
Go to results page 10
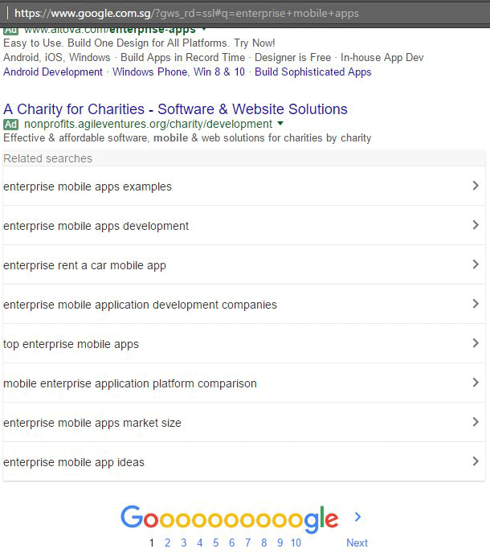(x=296, y=543)
